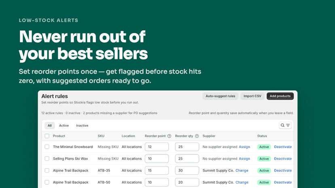The image size is (335, 188).
Task: Switch to the Inactive tab
Action: pyautogui.click(x=82, y=125)
